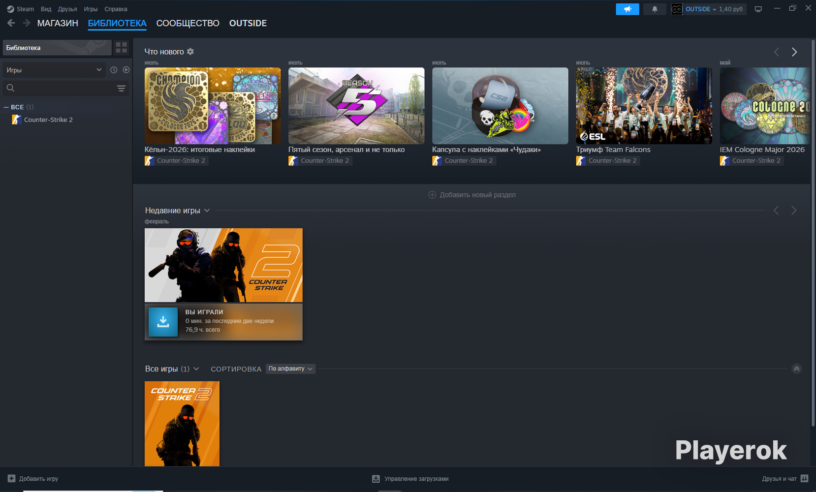Switch to Big Picture mode monitor icon
The height and width of the screenshot is (492, 816).
point(758,9)
